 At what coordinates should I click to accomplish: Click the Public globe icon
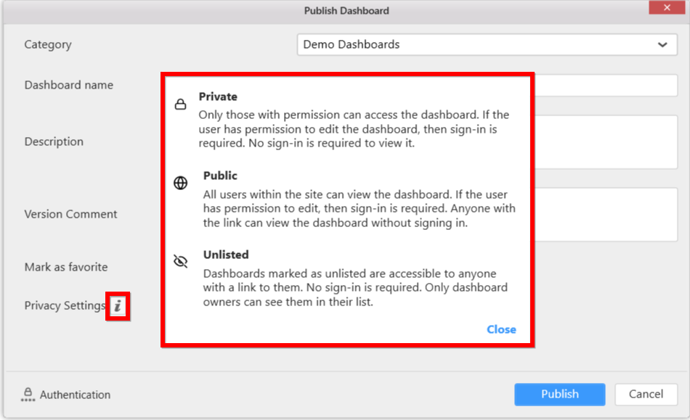click(x=181, y=183)
